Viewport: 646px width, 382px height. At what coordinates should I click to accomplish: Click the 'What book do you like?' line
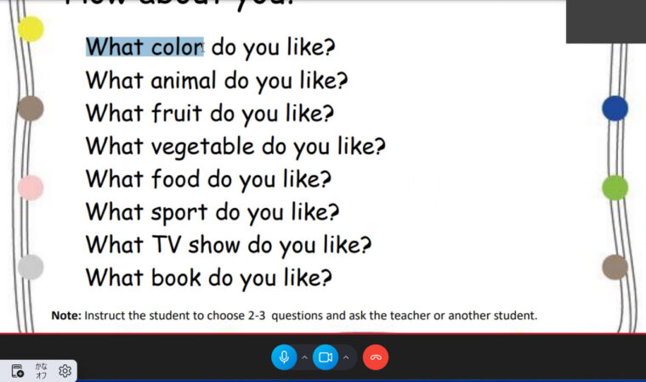pos(209,278)
